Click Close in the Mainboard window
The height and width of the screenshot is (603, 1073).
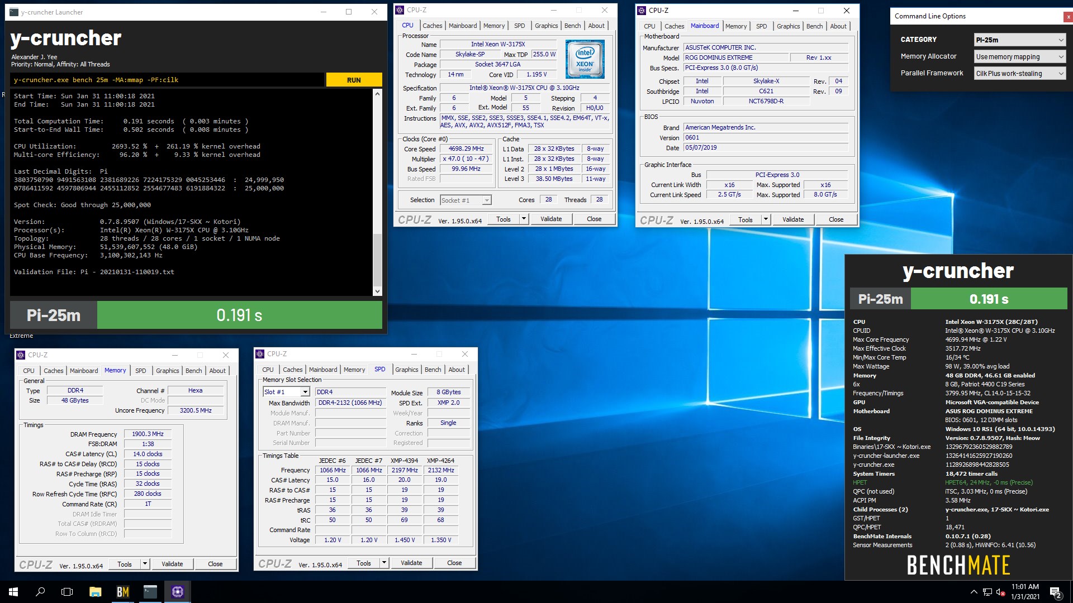836,219
